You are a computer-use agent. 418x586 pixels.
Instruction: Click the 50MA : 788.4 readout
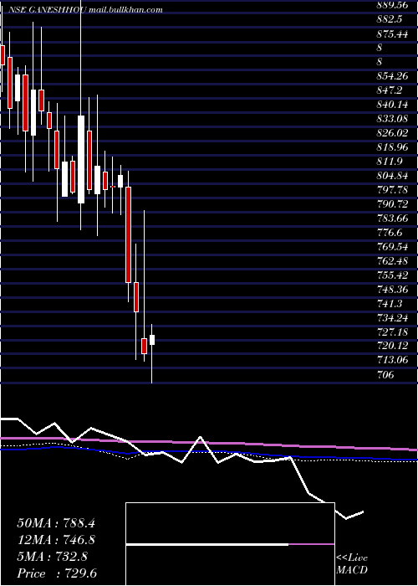pos(56,523)
